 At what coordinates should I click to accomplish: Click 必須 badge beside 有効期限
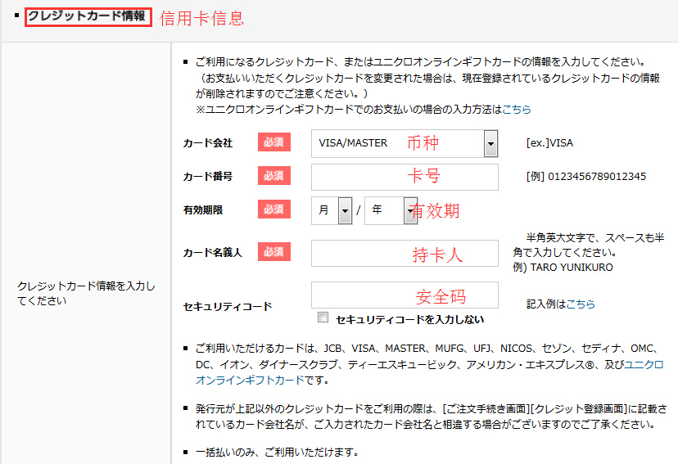click(273, 209)
